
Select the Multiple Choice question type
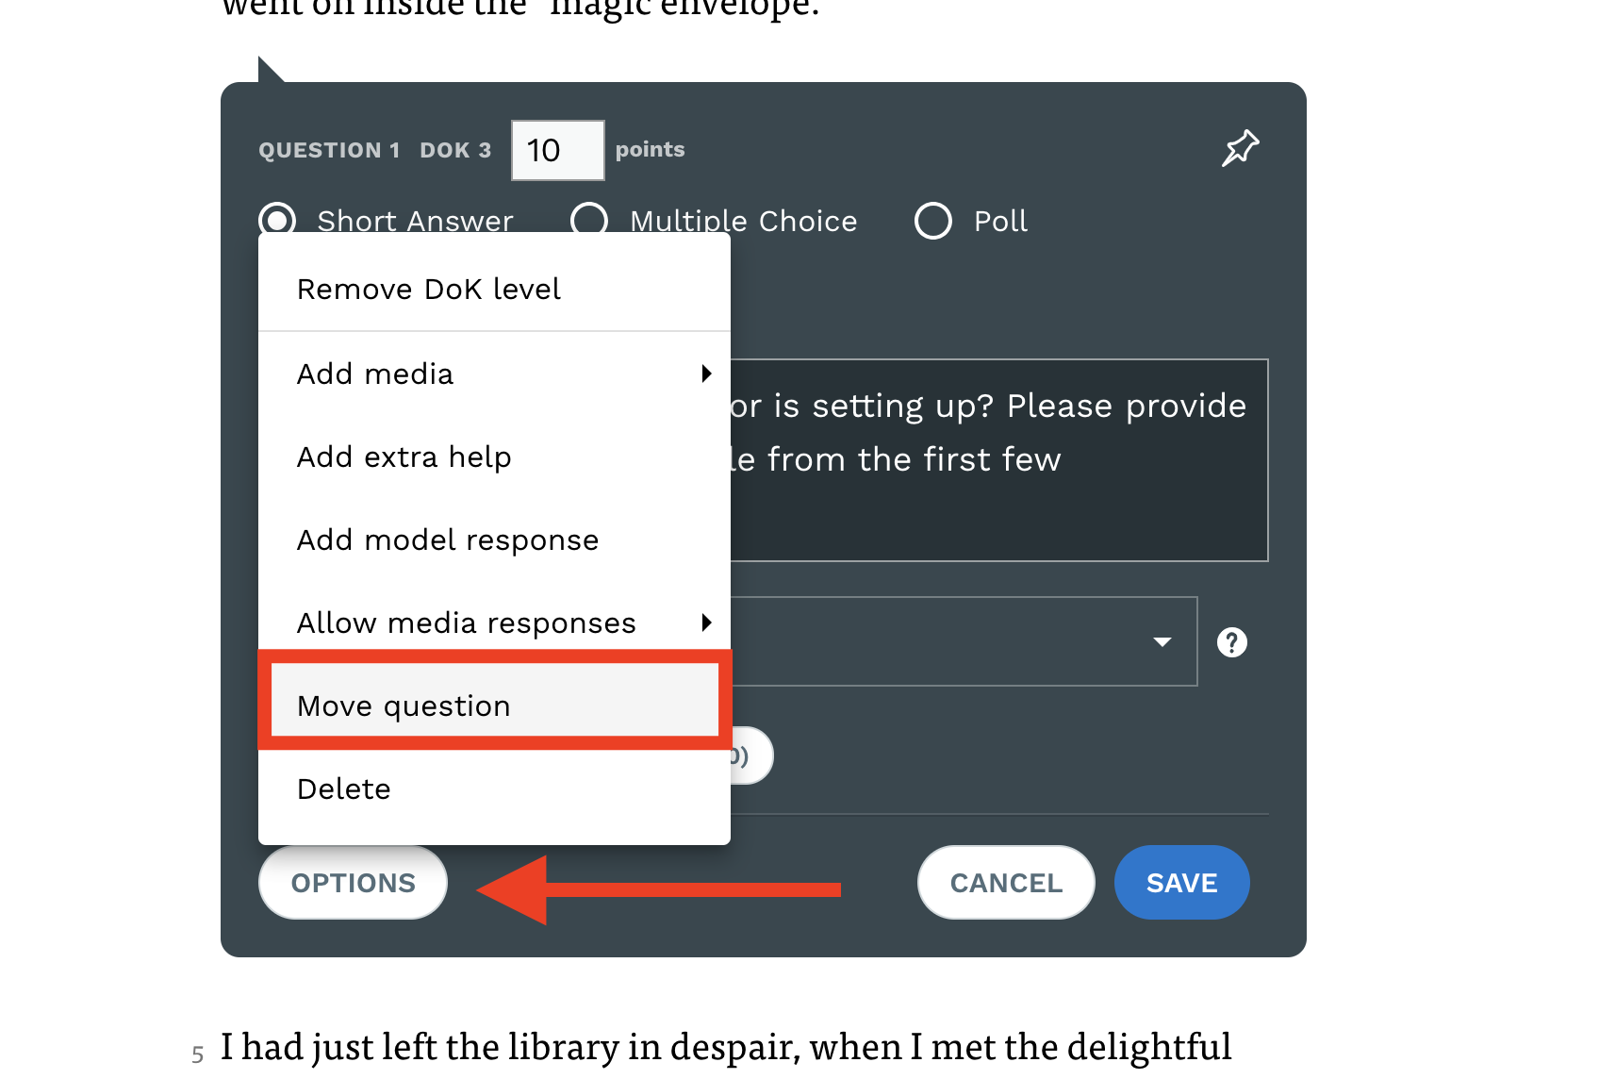(589, 221)
